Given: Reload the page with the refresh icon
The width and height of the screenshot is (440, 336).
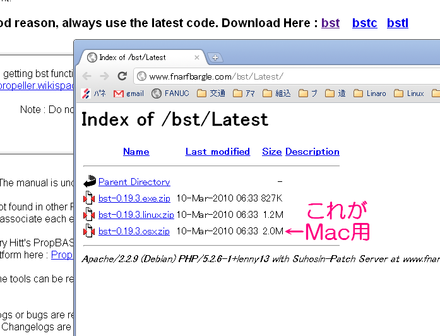Looking at the screenshot, I should pyautogui.click(x=122, y=76).
